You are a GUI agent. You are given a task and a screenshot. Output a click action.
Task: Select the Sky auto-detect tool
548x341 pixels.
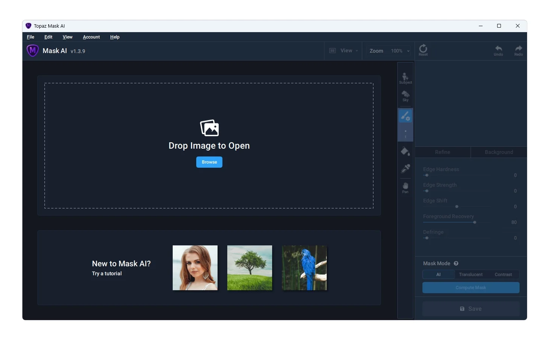click(x=405, y=96)
